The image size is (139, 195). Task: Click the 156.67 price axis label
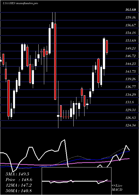pos(131,25)
